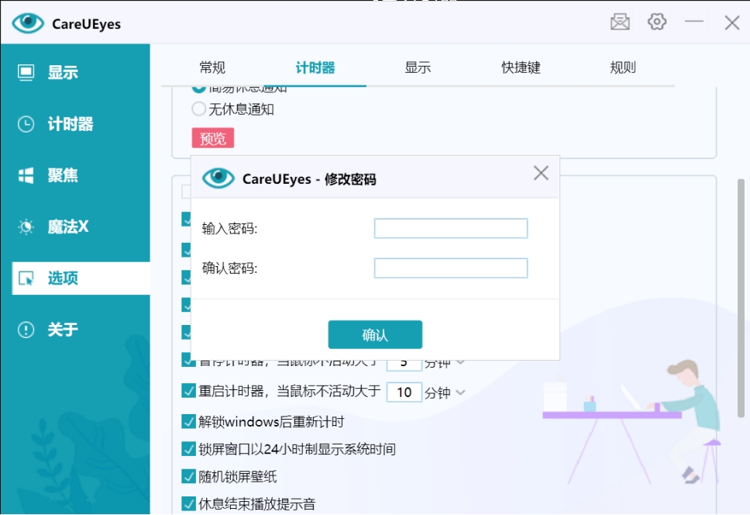Click the About info icon in sidebar
This screenshot has width=750, height=515.
(x=26, y=330)
